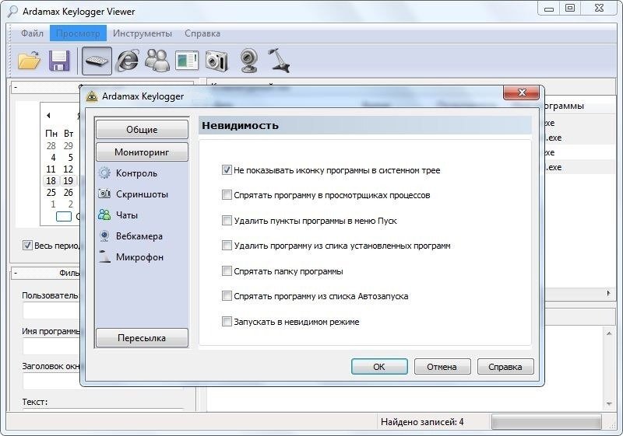Screen dimensions: 623x436
Task: Select Скриншоты item in sidebar
Action: pyautogui.click(x=142, y=194)
